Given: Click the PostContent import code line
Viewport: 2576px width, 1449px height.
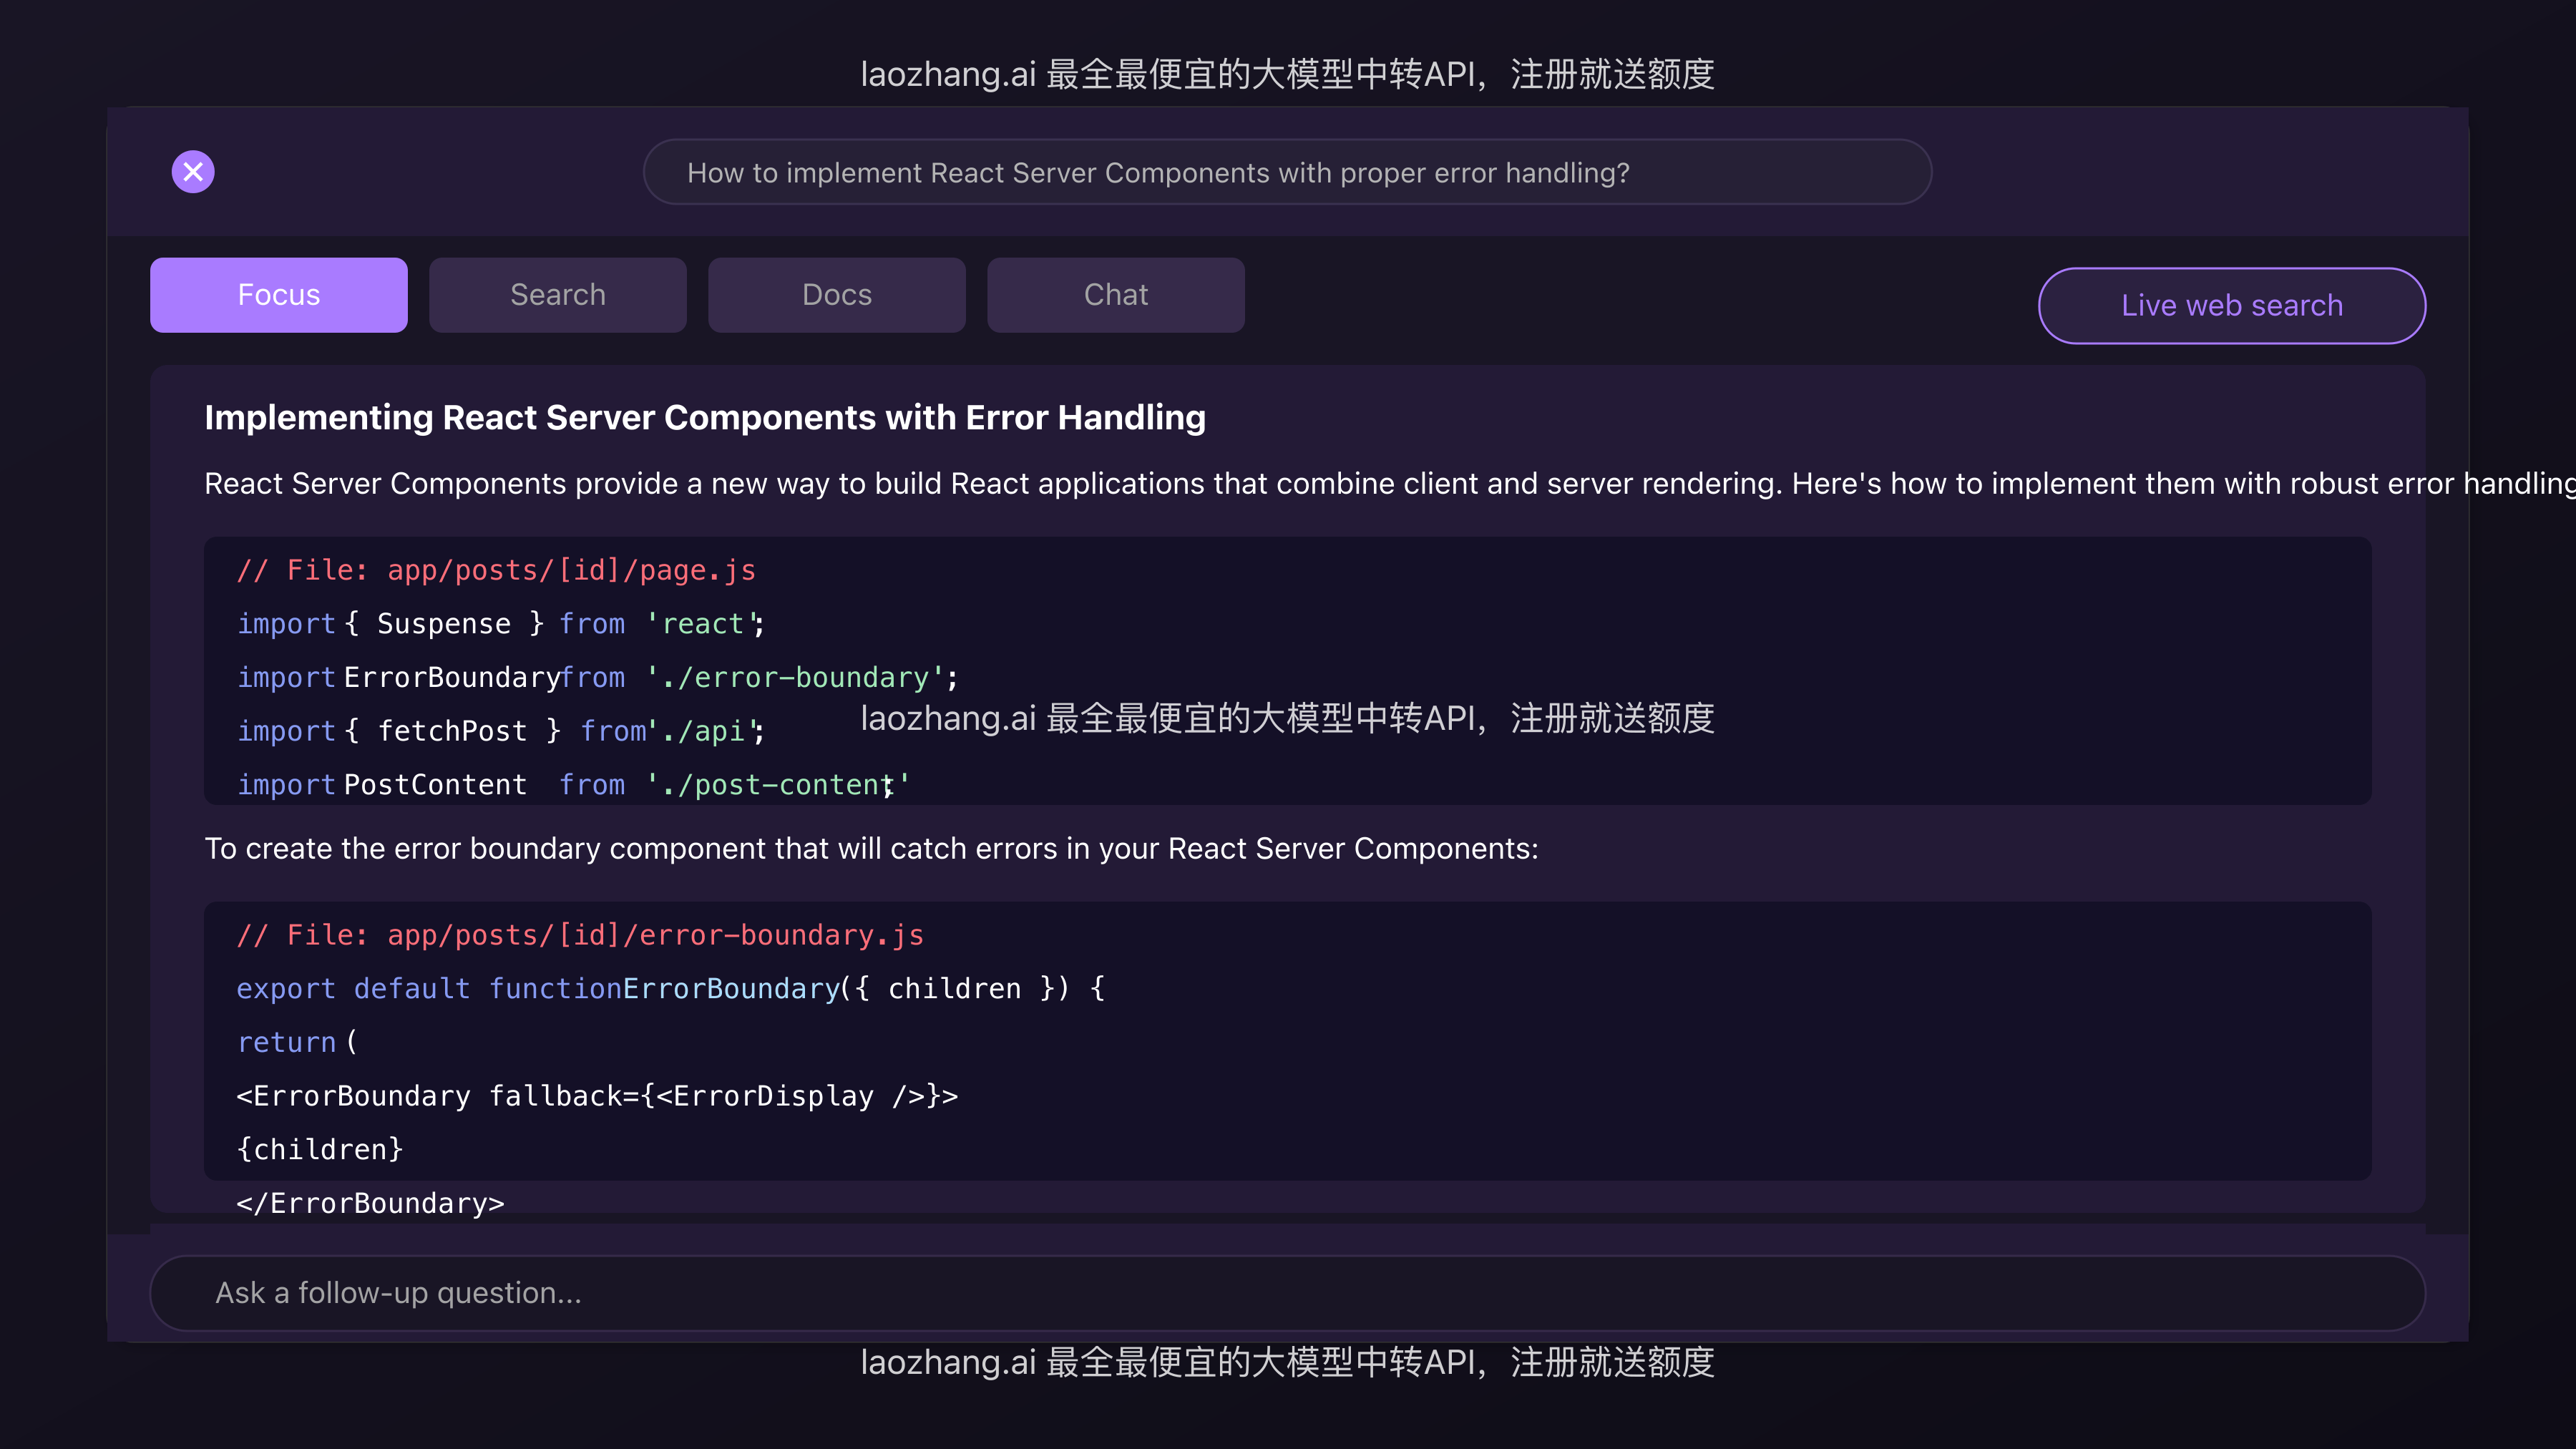Looking at the screenshot, I should click(573, 785).
